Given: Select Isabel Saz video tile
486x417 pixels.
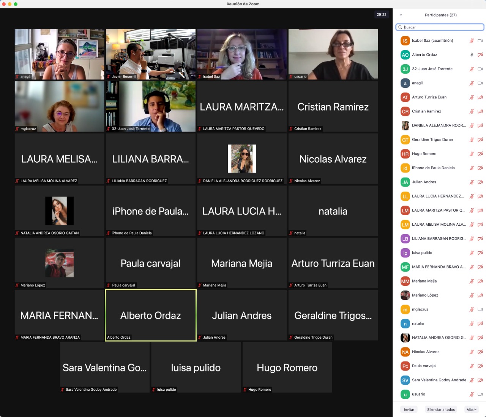Looking at the screenshot, I should click(x=242, y=54).
